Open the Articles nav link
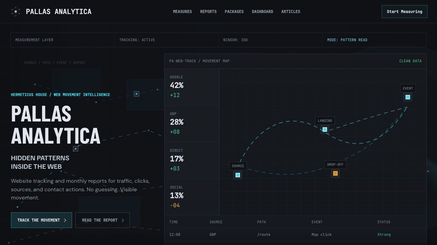 tap(291, 12)
